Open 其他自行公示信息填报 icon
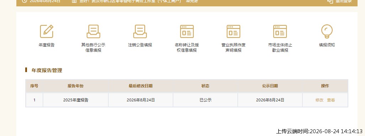The image size is (365, 136). pyautogui.click(x=93, y=31)
